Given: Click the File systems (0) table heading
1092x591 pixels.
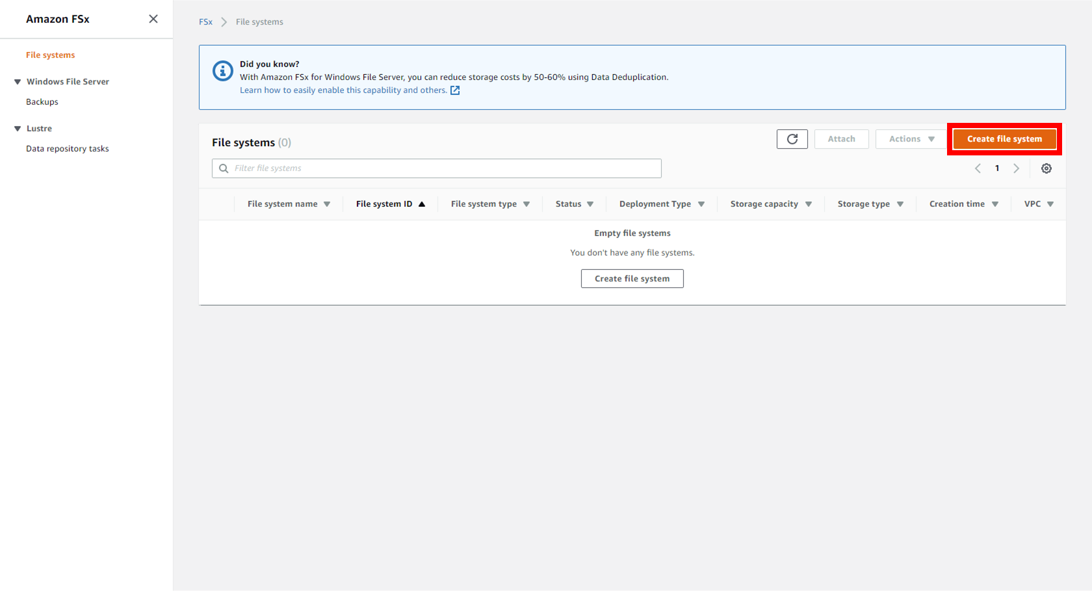Looking at the screenshot, I should click(x=252, y=142).
